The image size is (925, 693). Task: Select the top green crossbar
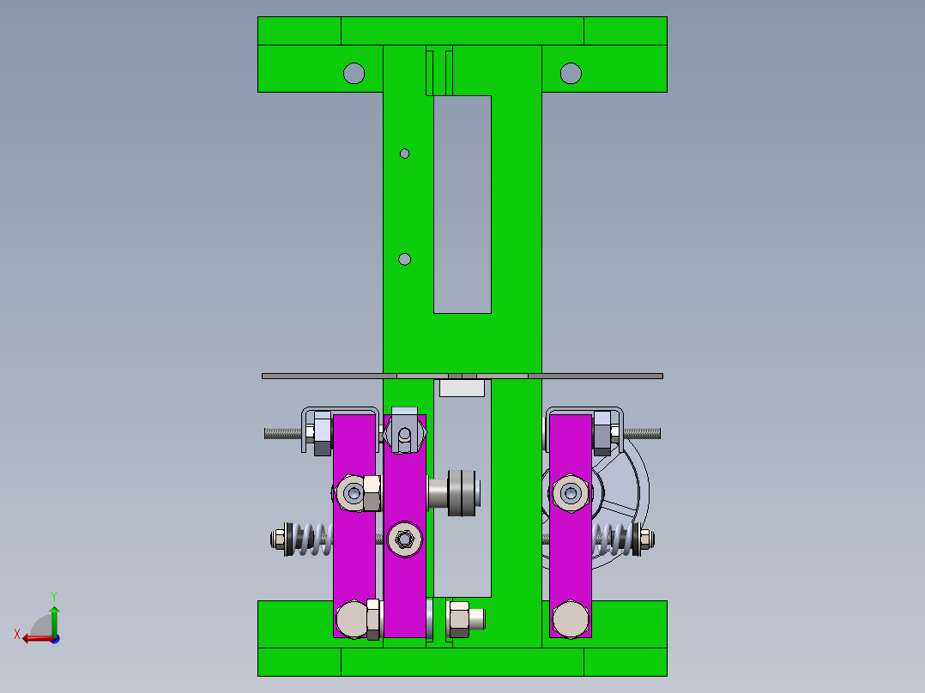click(x=462, y=31)
